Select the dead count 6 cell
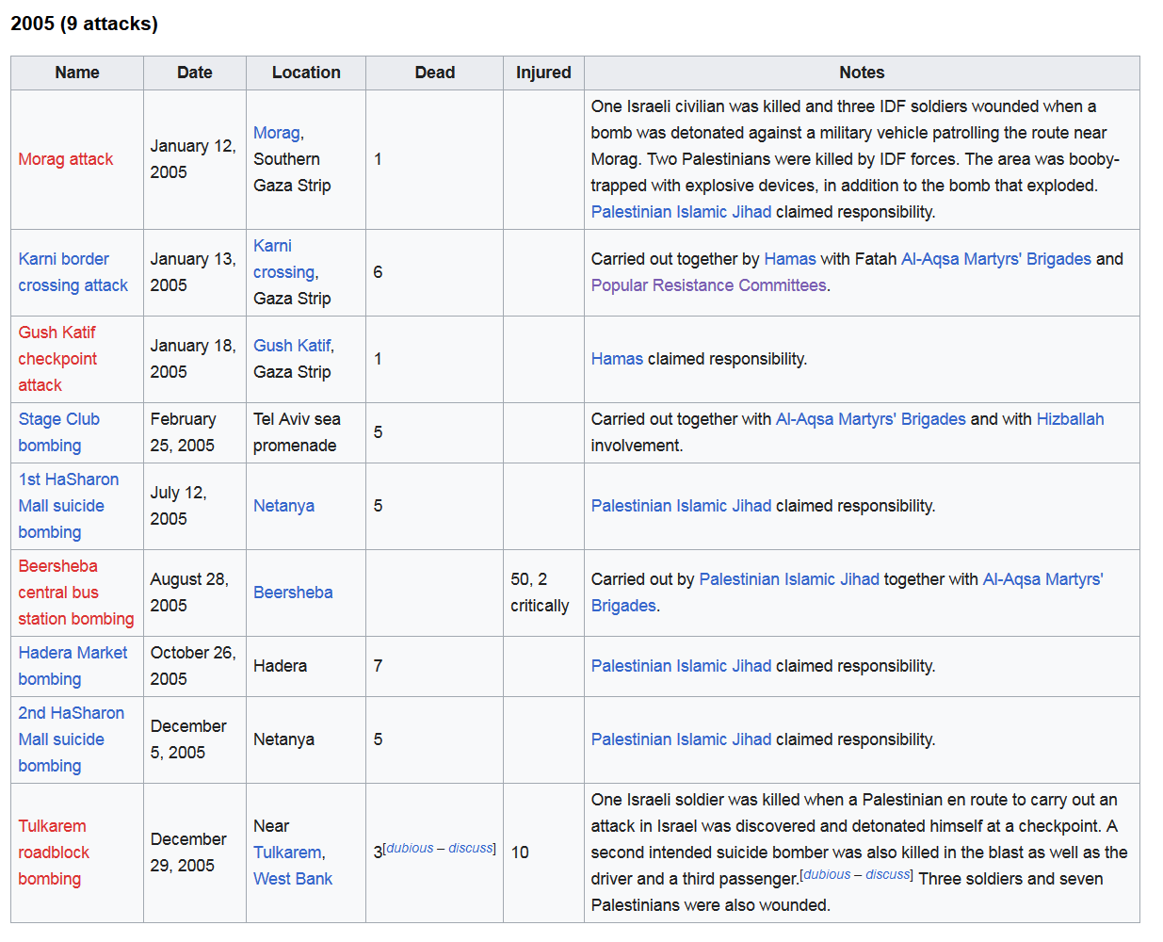 pyautogui.click(x=435, y=272)
